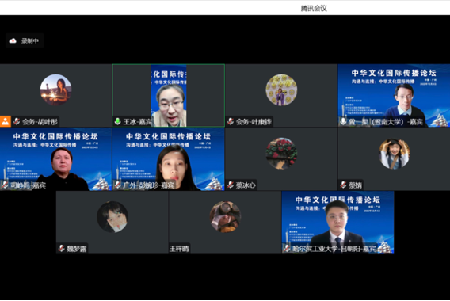Viewport: 450px width, 301px height.
Task: Click the orange host icon beside 会务-胡叶彤
Action: [x=6, y=121]
